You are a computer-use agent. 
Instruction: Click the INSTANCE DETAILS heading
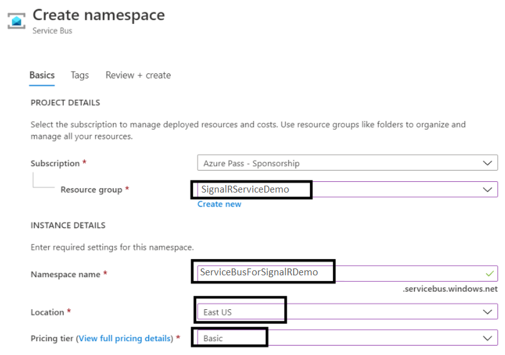(68, 225)
